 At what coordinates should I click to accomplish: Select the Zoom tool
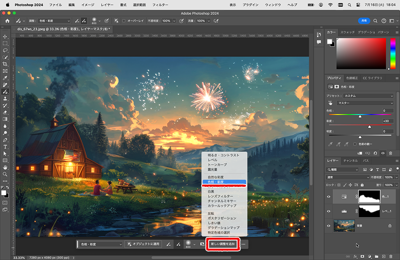click(x=5, y=174)
